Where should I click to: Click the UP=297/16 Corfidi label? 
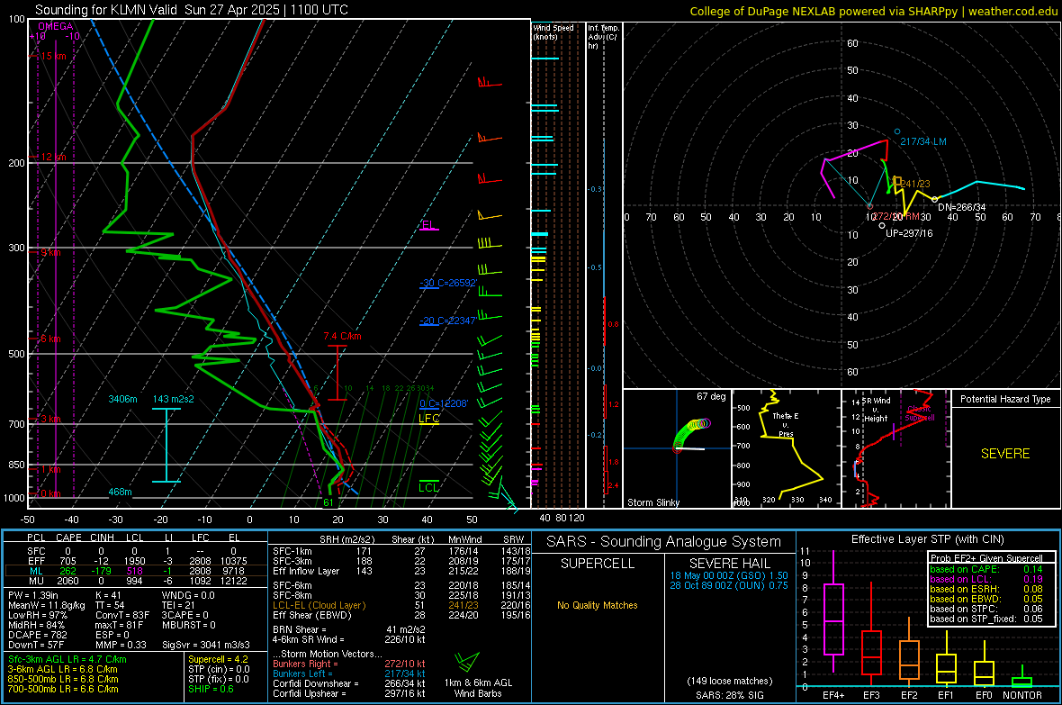(909, 233)
